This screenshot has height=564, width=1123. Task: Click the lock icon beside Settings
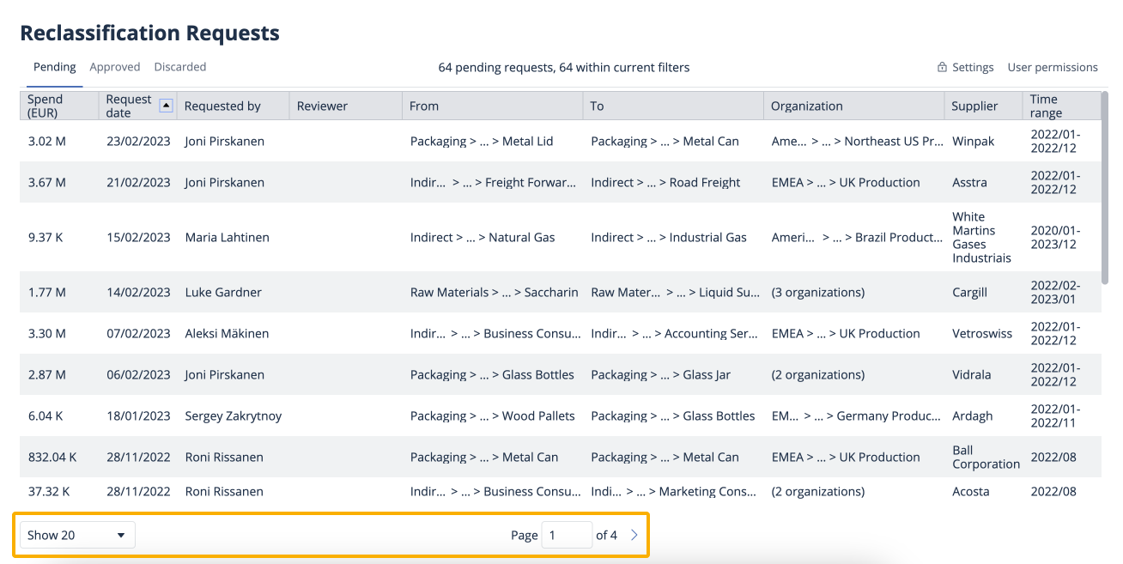coord(942,67)
